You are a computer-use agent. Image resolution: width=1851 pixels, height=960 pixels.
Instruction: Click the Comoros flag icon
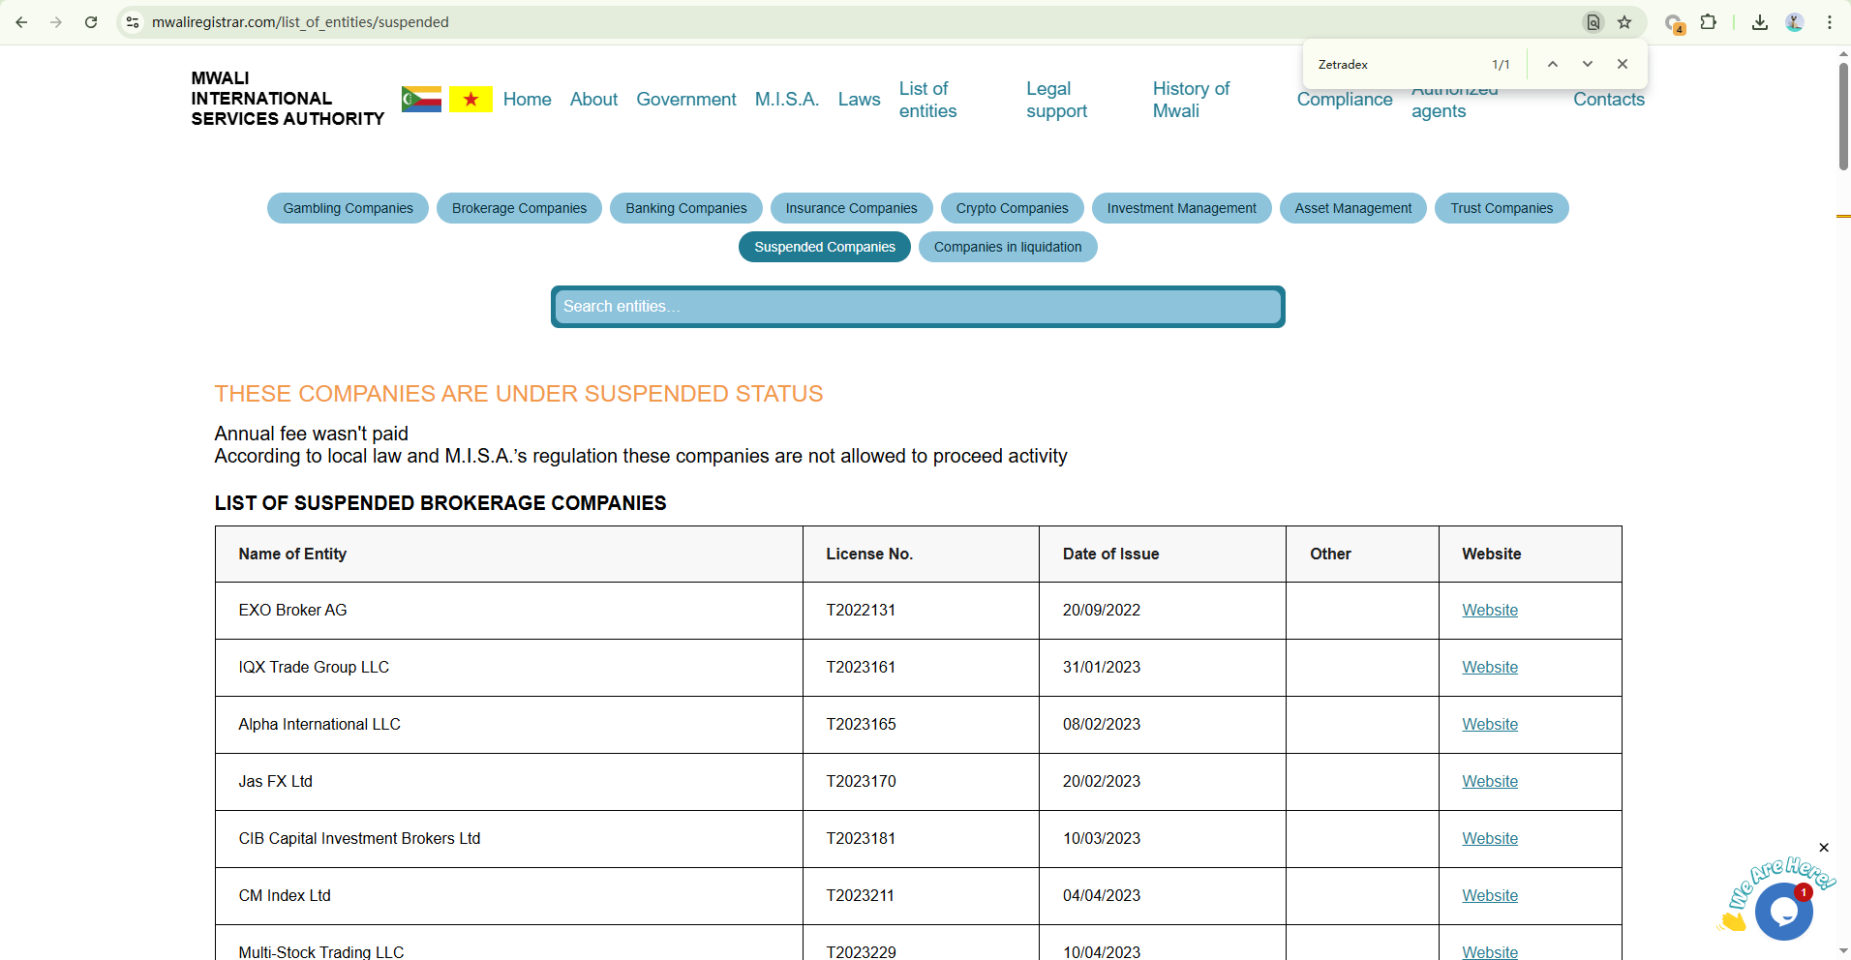421,99
